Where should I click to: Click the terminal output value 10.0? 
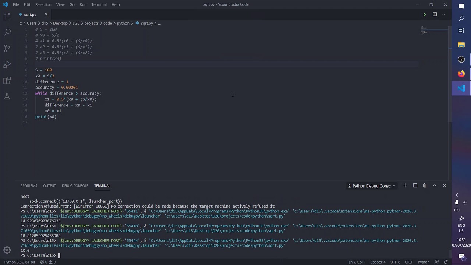25,250
